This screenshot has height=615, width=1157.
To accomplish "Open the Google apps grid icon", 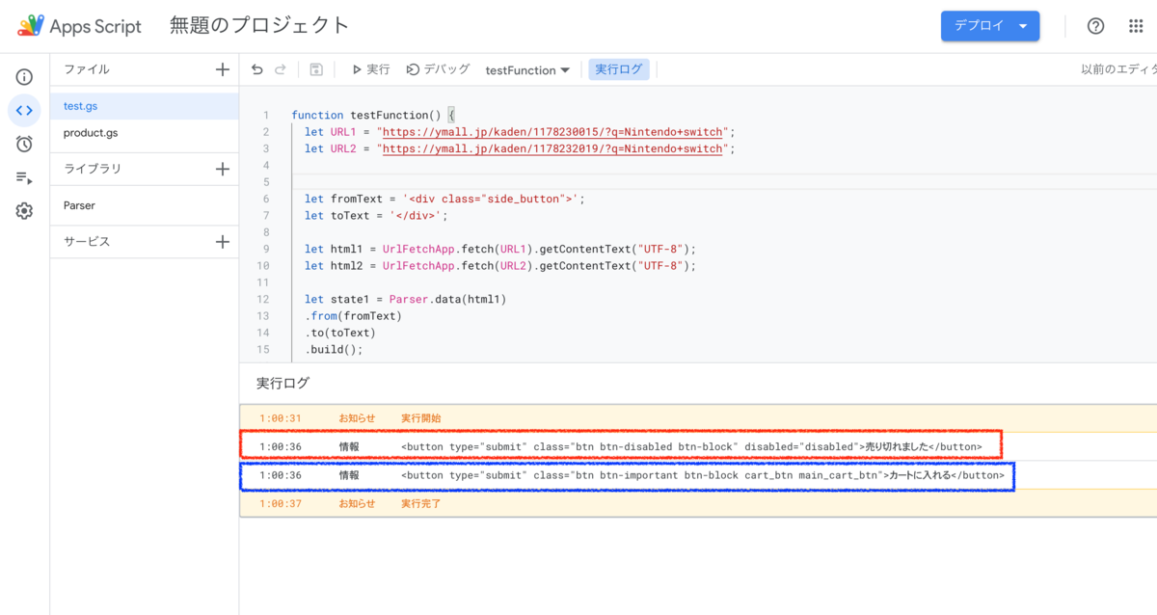I will pos(1136,26).
